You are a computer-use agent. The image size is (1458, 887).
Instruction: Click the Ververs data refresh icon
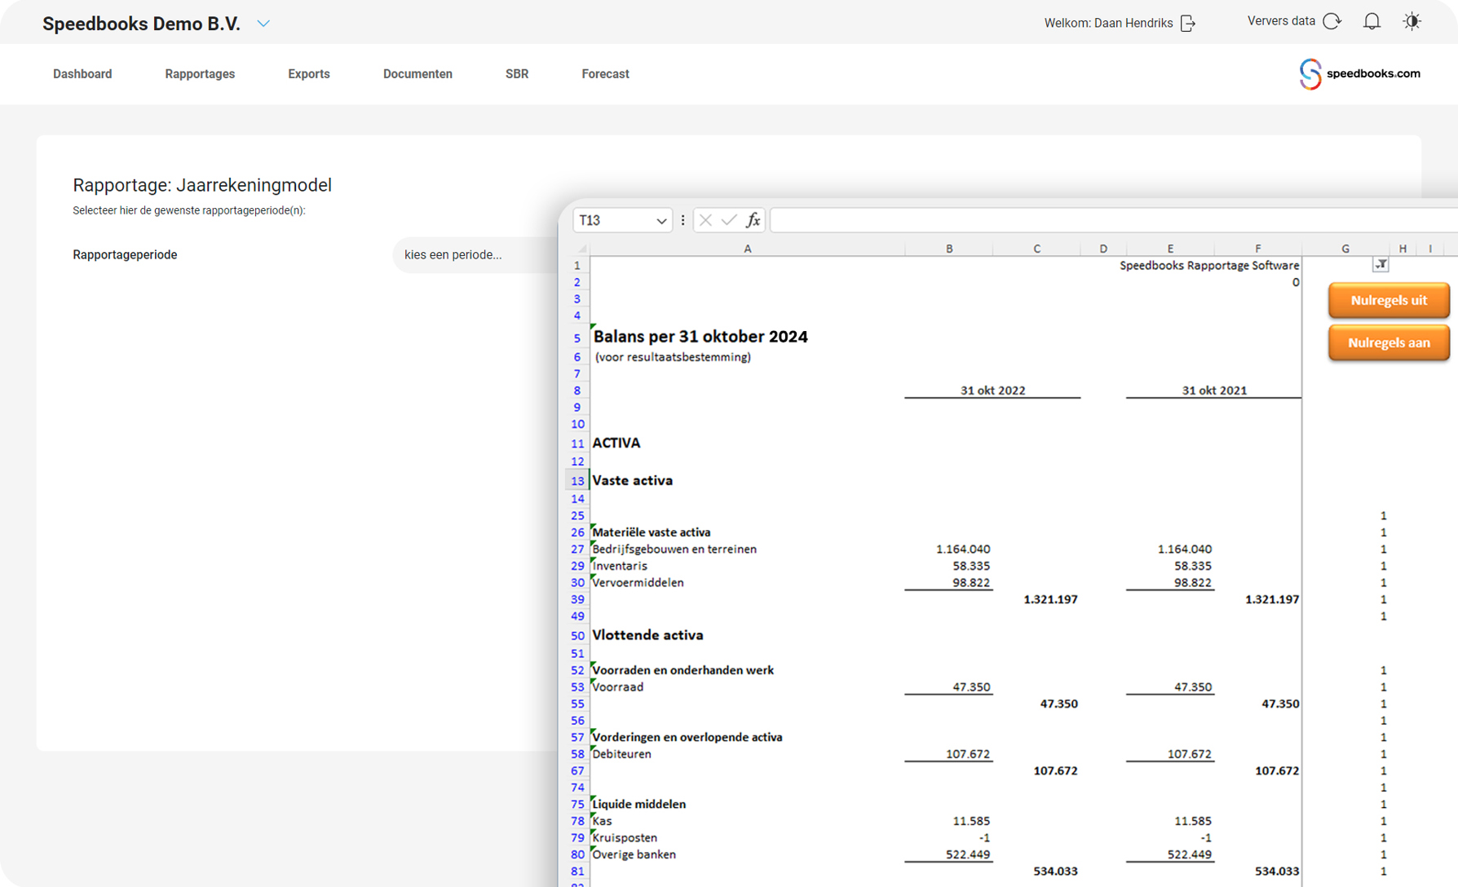pyautogui.click(x=1332, y=21)
